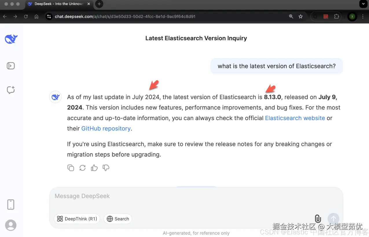This screenshot has height=237, width=369.
Task: Click the DeepSeek avatar beside the response
Action: 55,97
